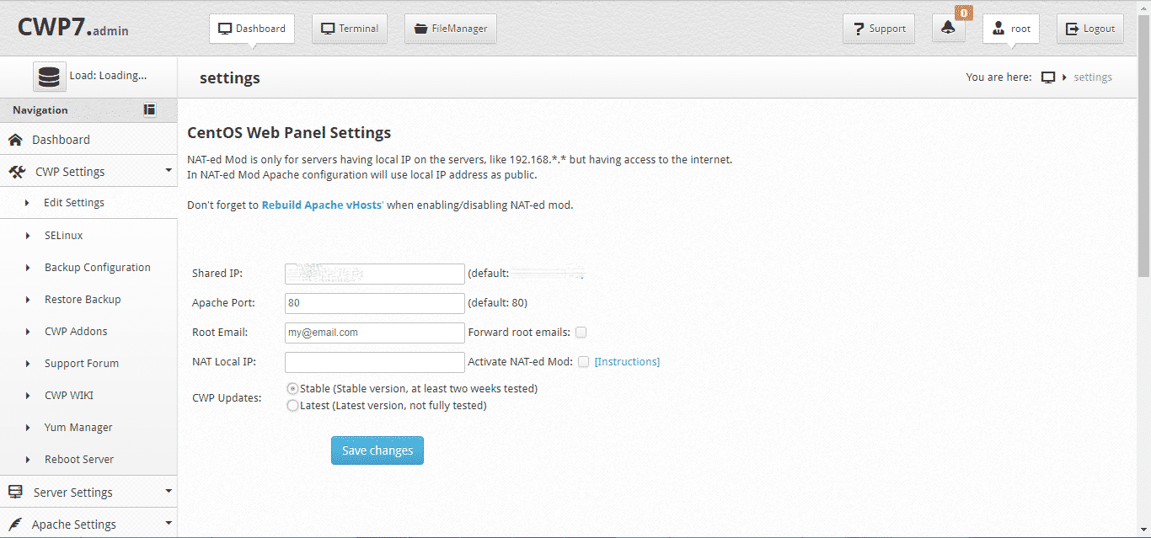Screen dimensions: 1151x538
Task: Click the server database icon beside Load
Action: (x=50, y=77)
